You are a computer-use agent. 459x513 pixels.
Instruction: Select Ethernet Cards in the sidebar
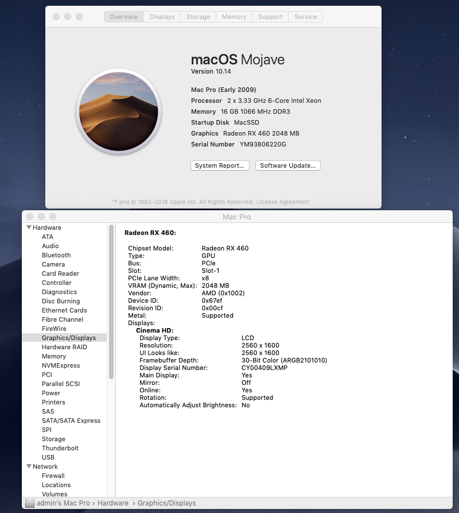(64, 310)
